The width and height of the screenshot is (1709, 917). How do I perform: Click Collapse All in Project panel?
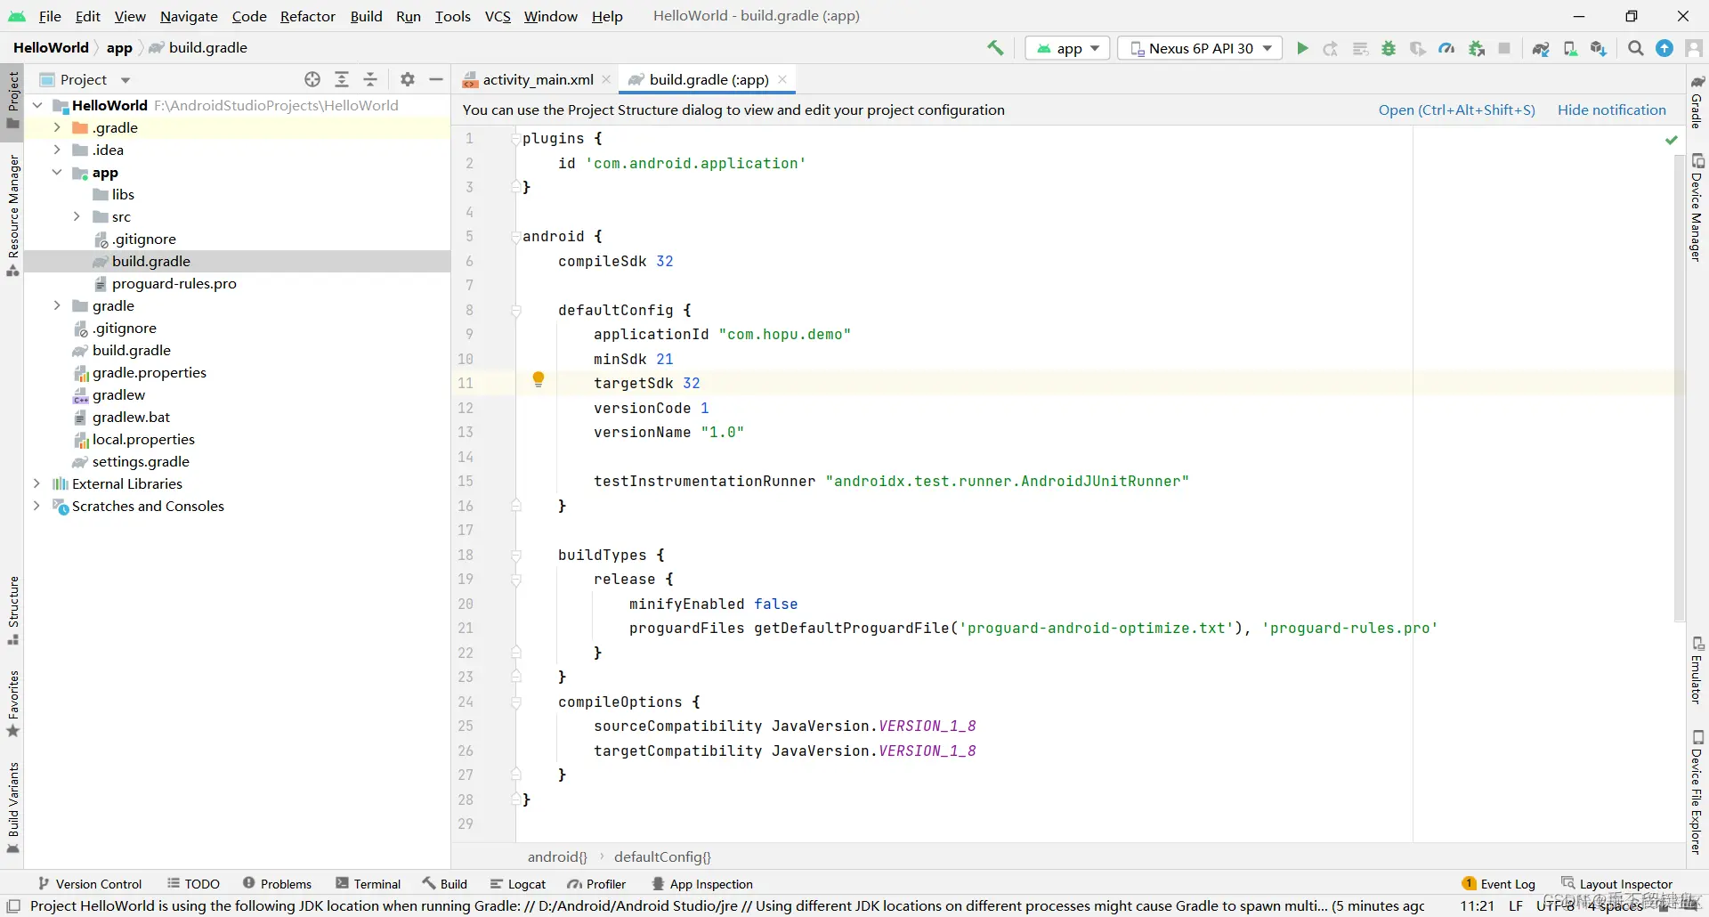coord(370,79)
